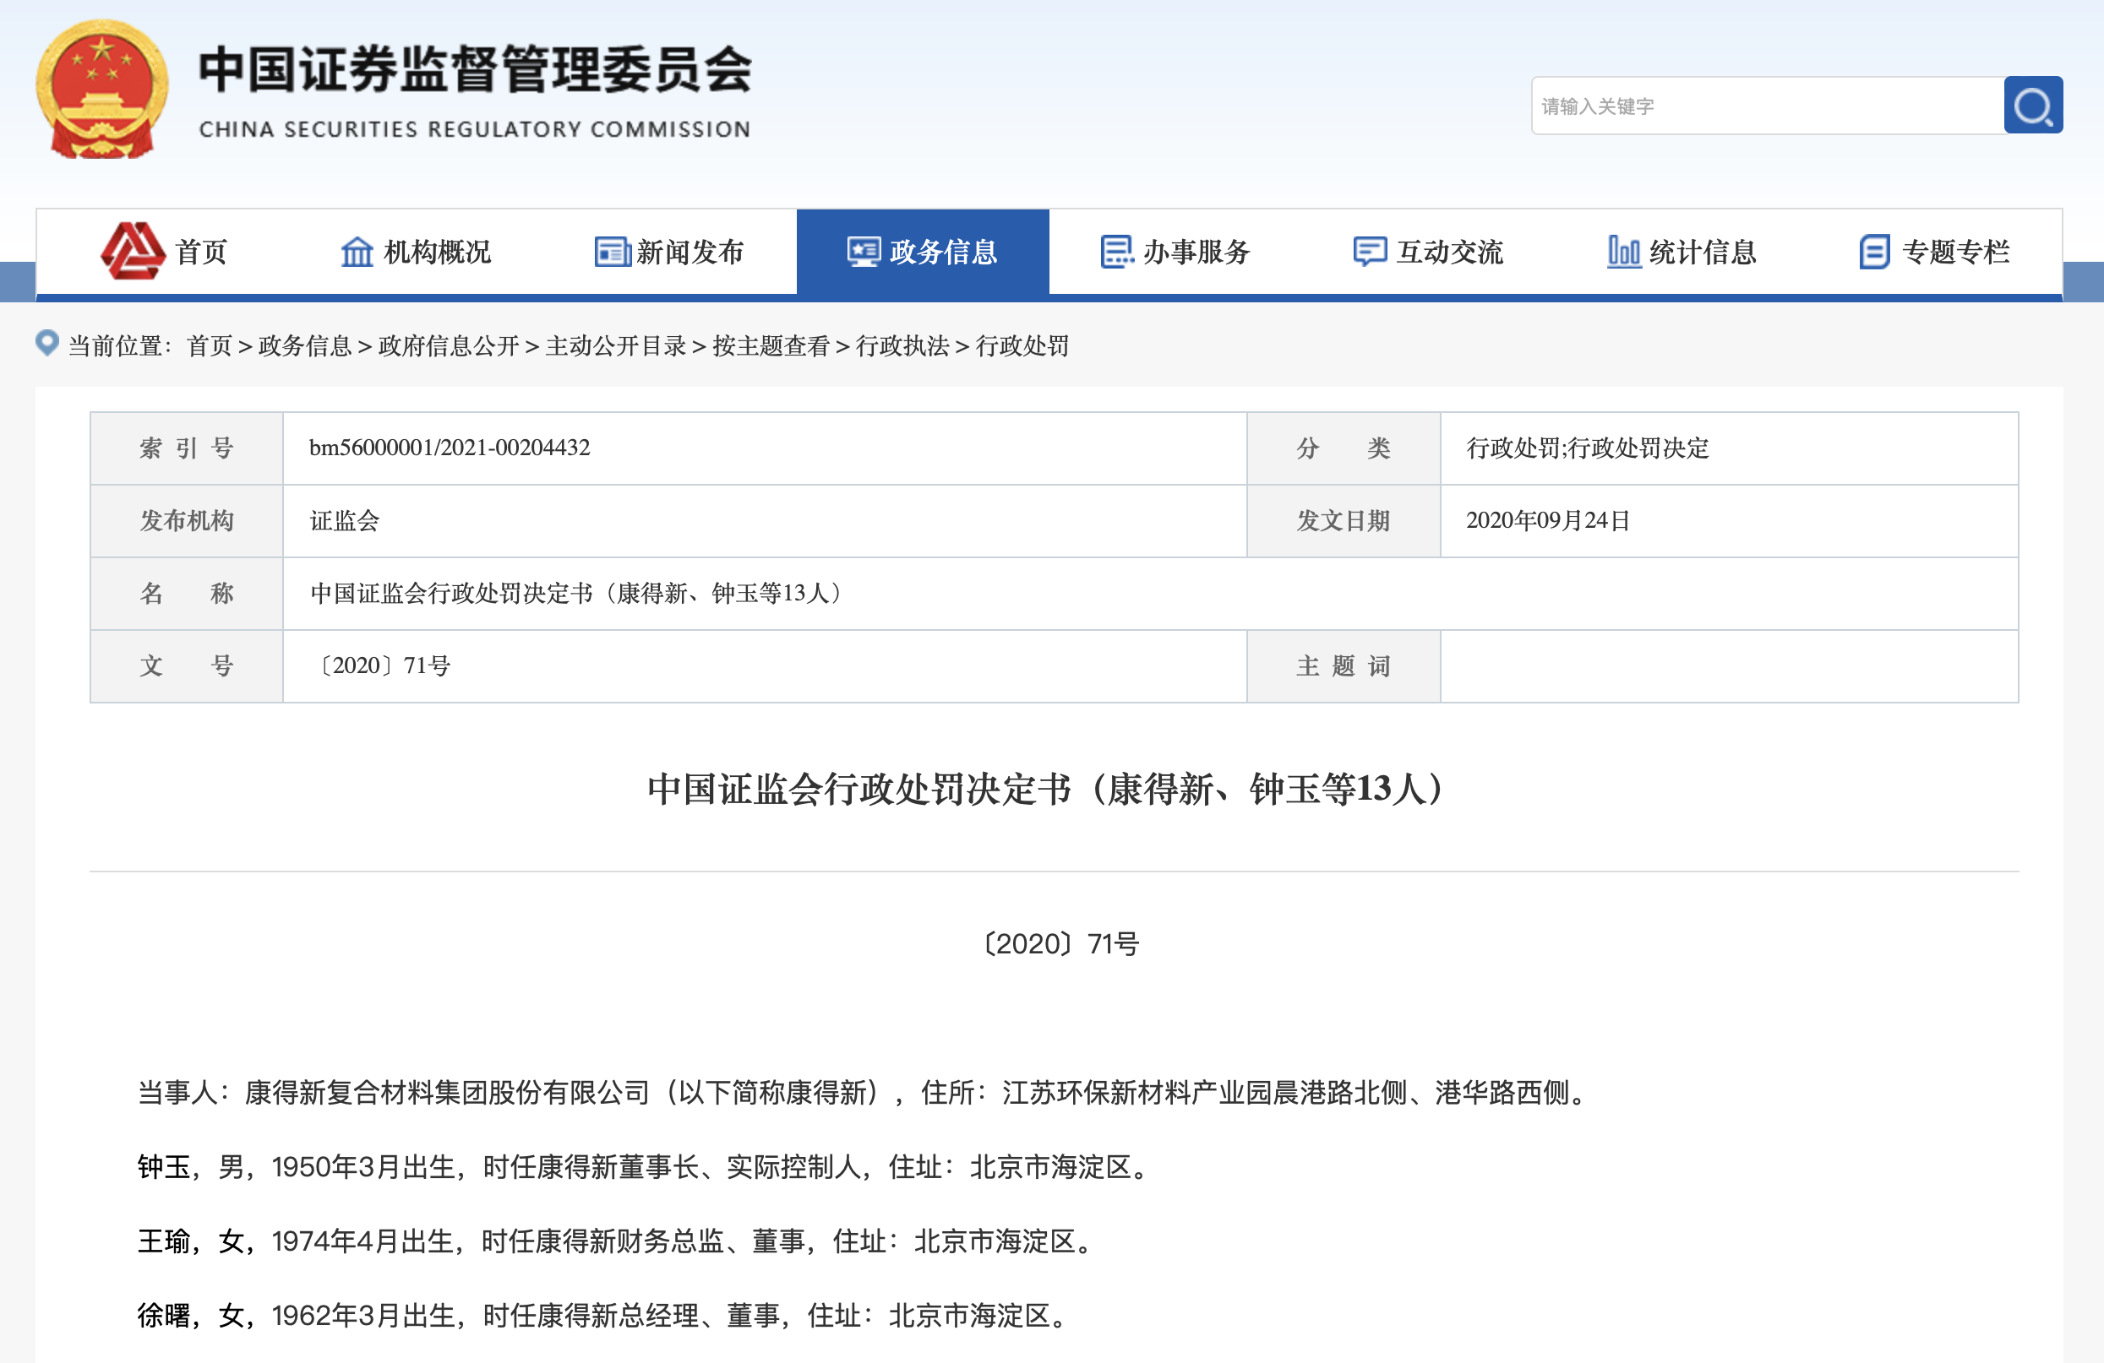Click the 行政处罚 breadcrumb link
The image size is (2104, 1363).
[1022, 346]
